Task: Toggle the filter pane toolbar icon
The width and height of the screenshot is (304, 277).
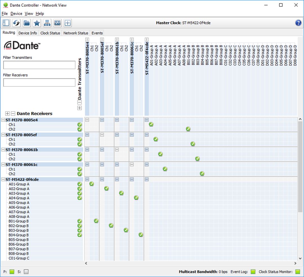Action: tap(6, 23)
